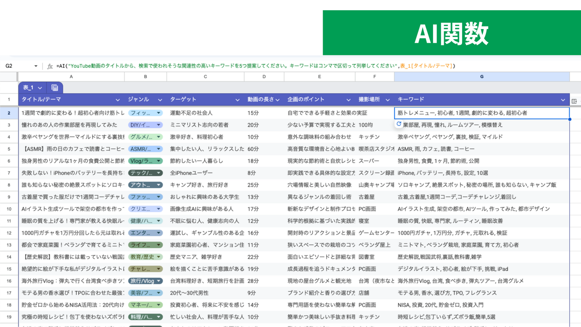Click the refresh icon in cell G3

coord(399,125)
